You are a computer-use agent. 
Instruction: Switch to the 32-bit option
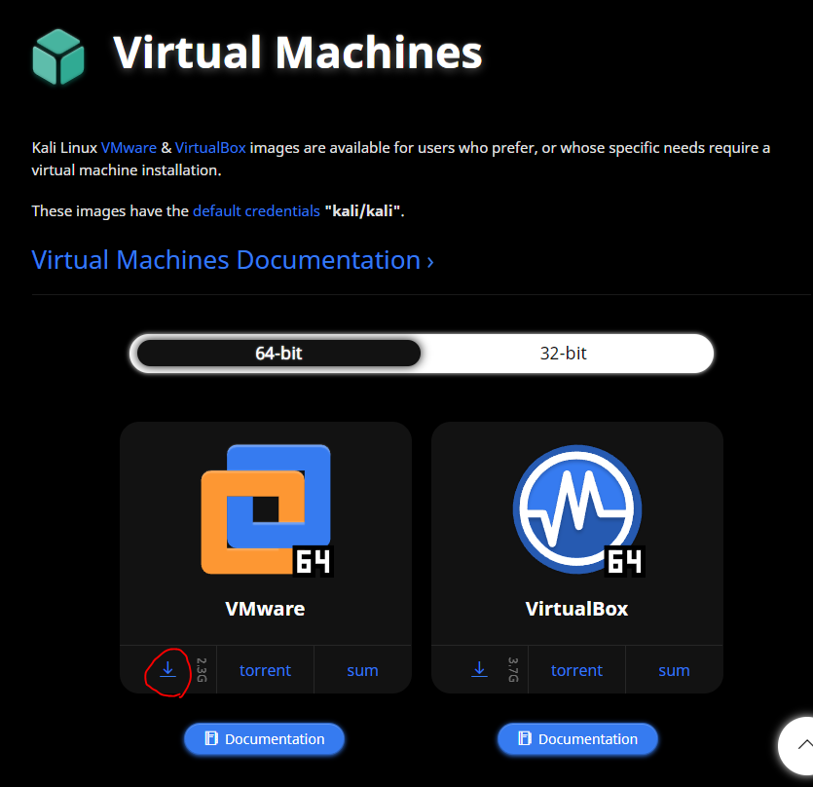[563, 354]
